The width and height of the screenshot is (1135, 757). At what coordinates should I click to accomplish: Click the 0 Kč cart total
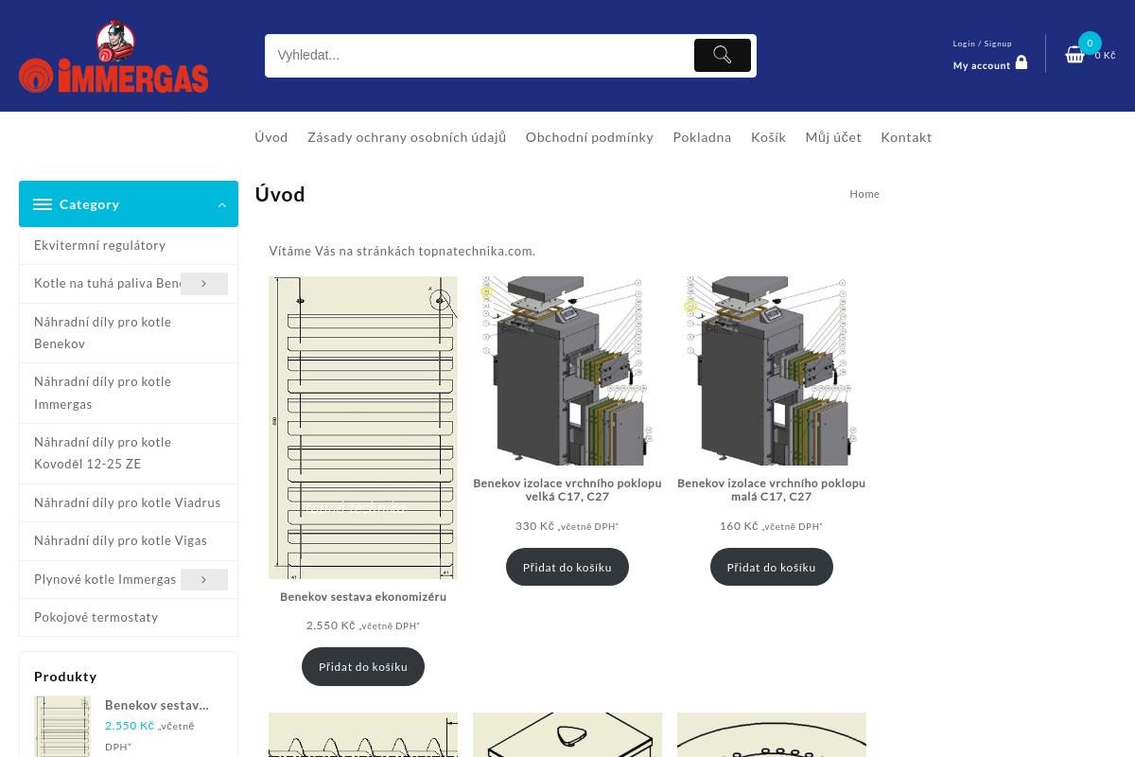pos(1106,55)
